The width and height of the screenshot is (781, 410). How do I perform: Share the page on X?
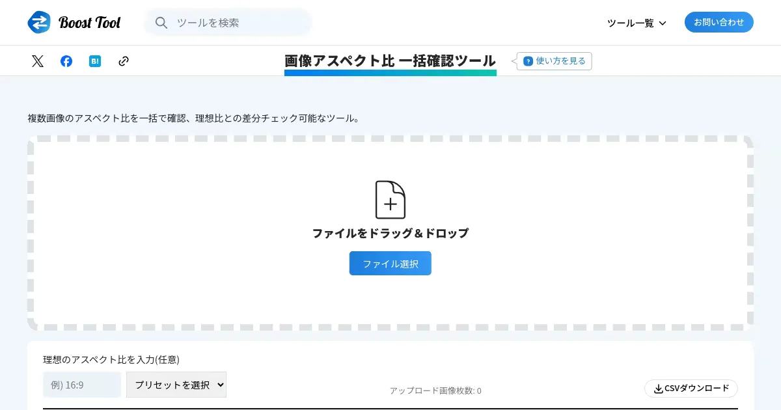point(38,61)
